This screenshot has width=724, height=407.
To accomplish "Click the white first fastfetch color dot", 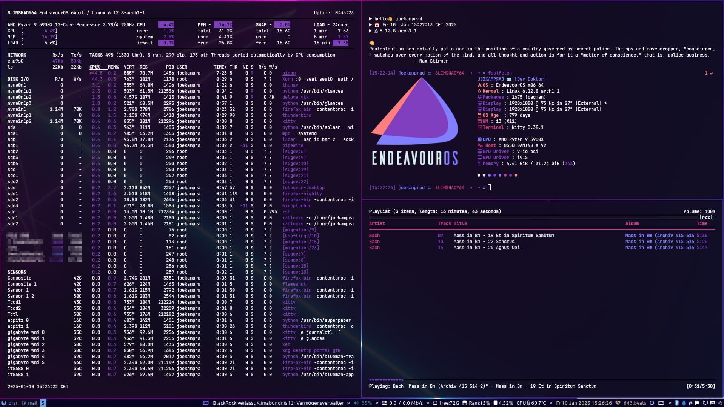I will 479,175.
